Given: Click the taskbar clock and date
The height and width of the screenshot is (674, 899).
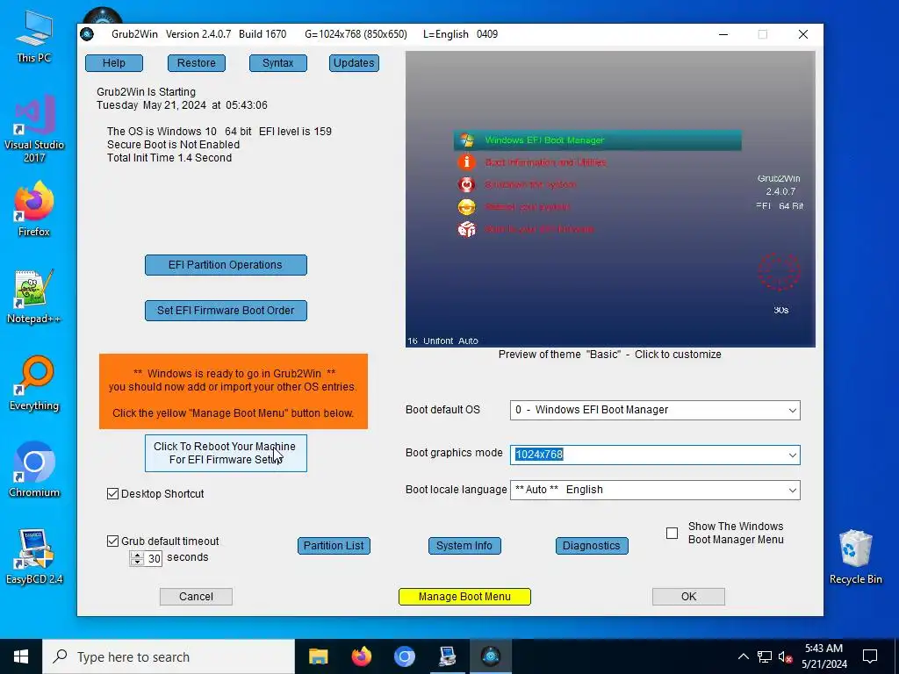Looking at the screenshot, I should coord(823,656).
